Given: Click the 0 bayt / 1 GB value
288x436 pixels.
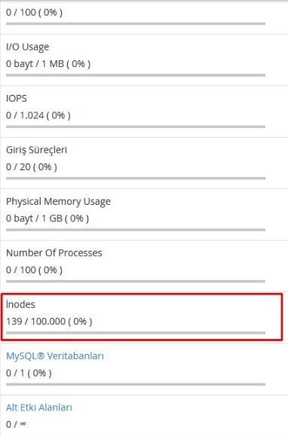Looking at the screenshot, I should tap(47, 218).
